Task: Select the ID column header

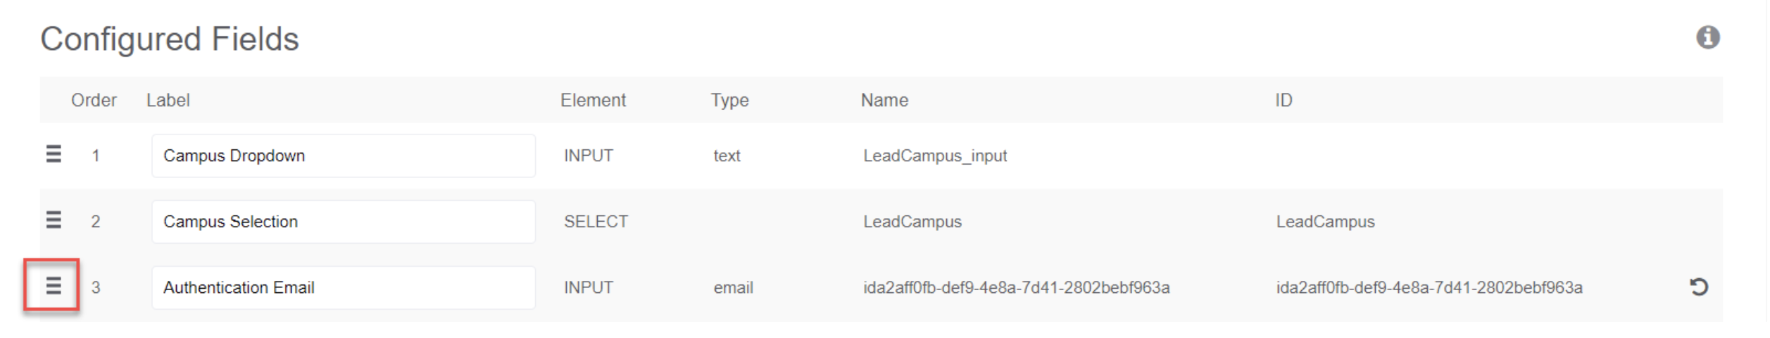Action: [x=1283, y=100]
